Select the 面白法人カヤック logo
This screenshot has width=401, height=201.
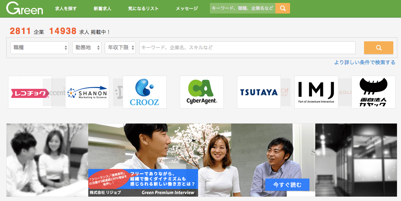[374, 92]
